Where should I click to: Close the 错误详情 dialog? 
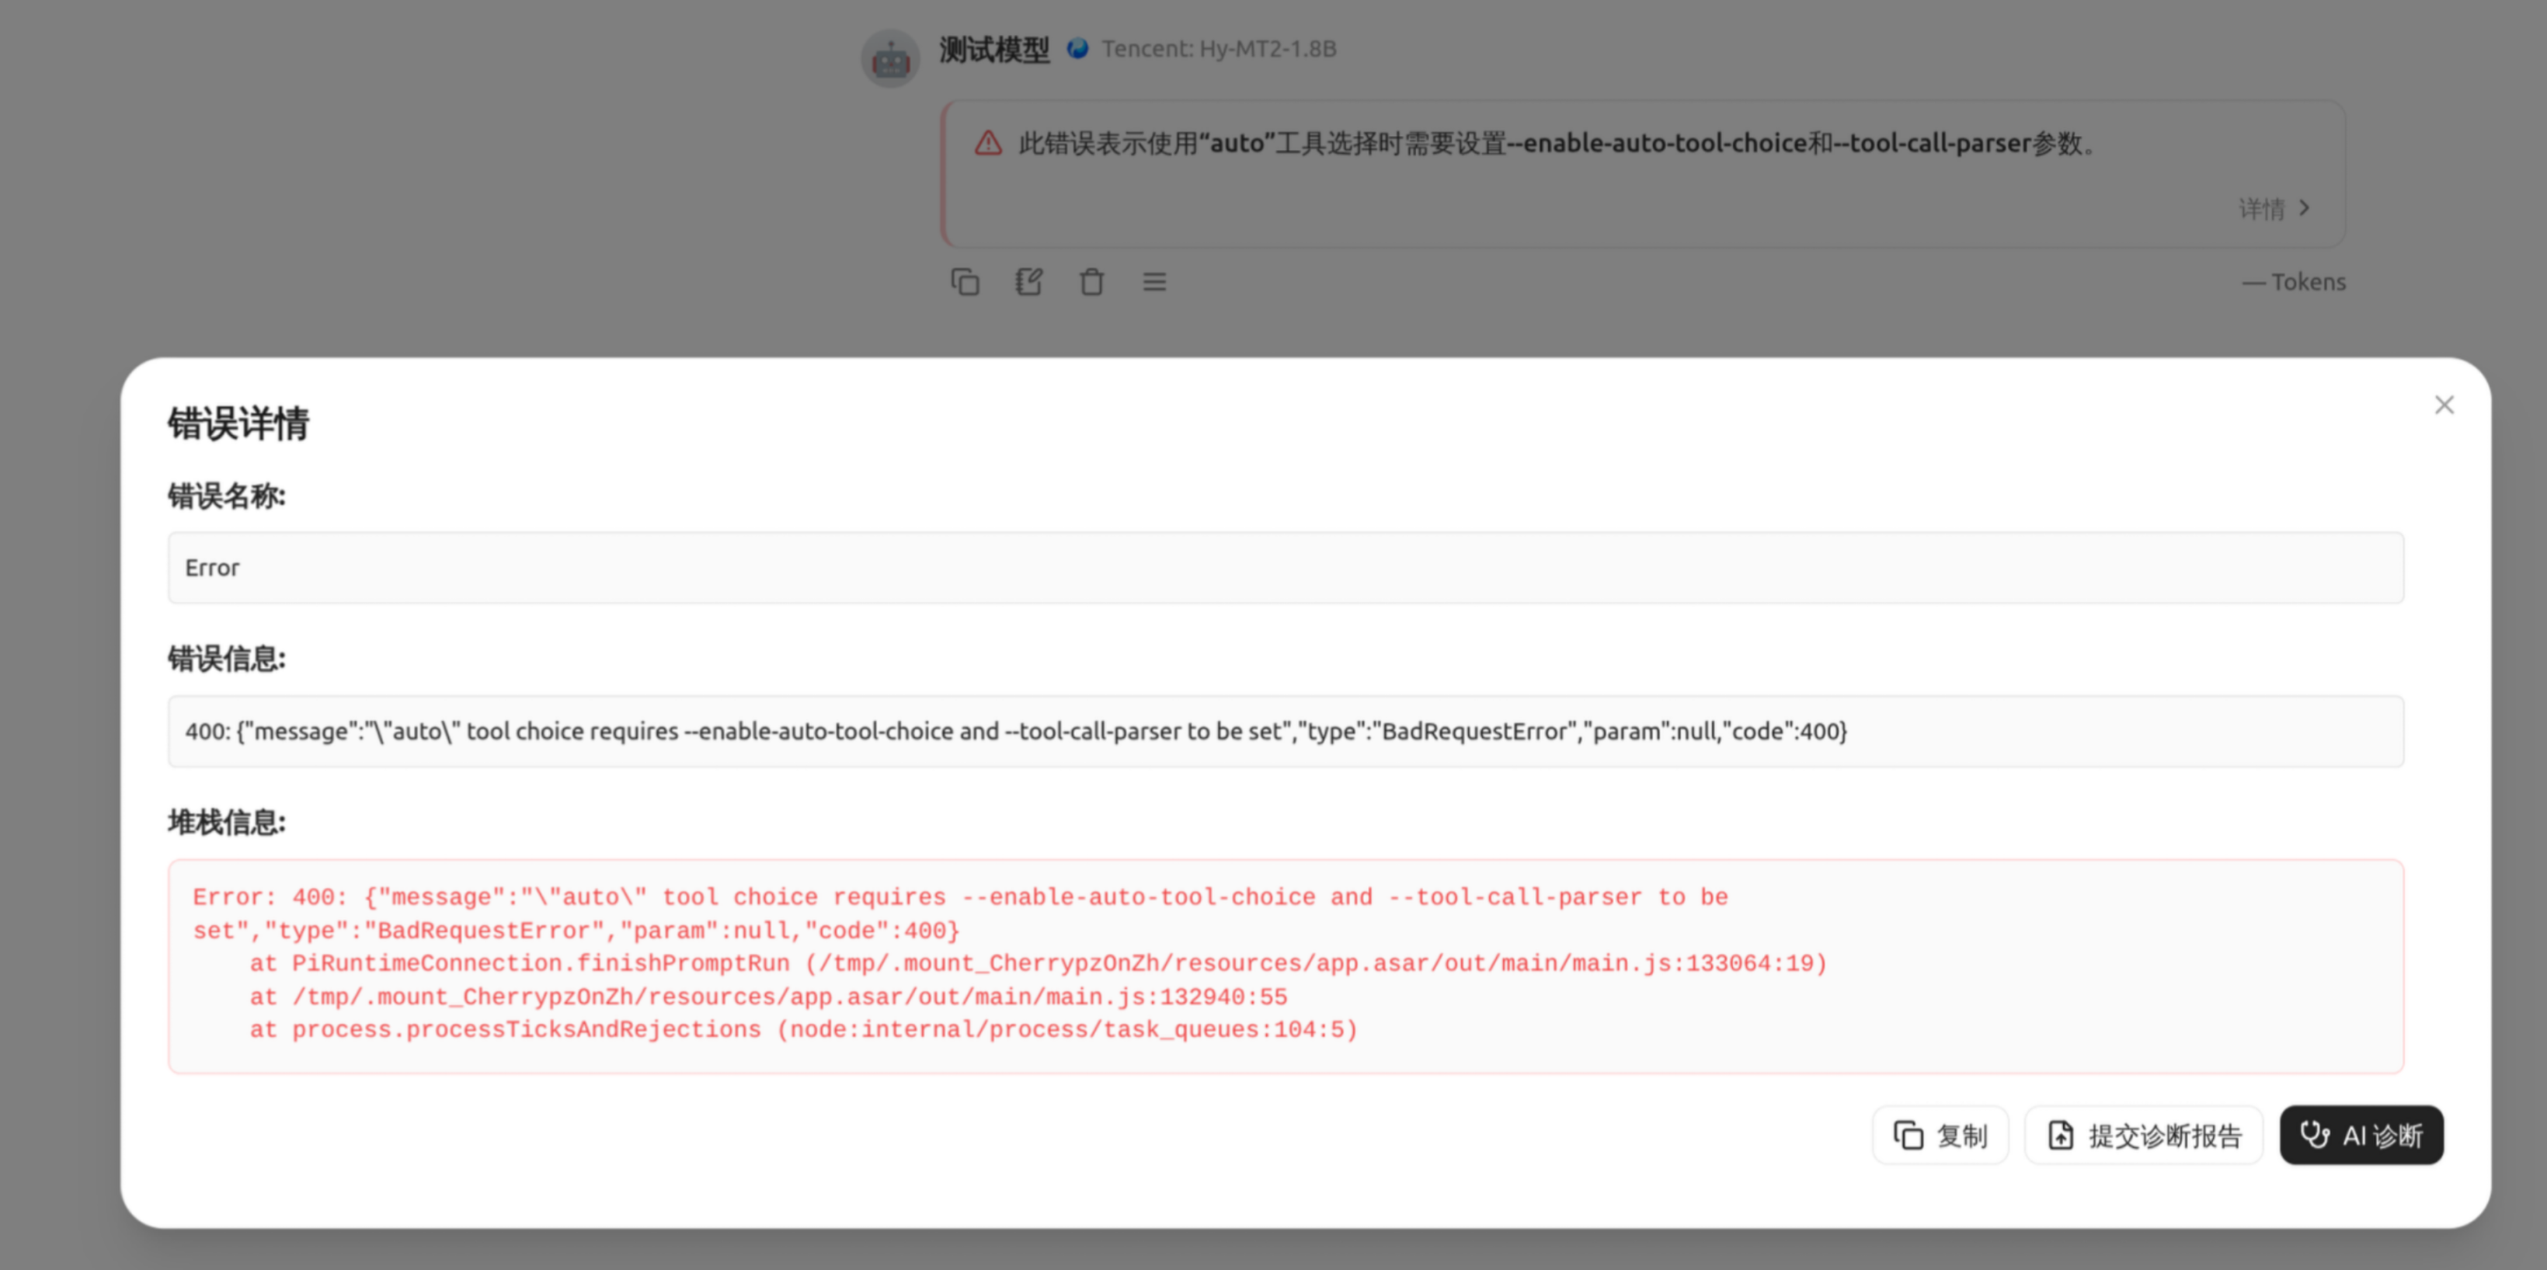2444,405
